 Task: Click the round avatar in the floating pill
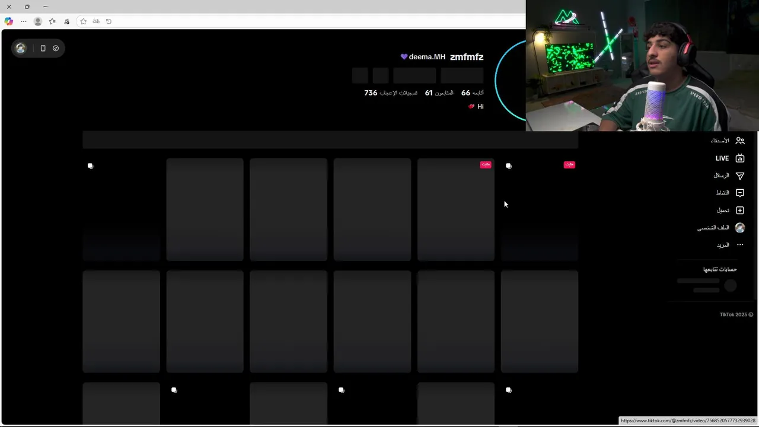tap(21, 48)
